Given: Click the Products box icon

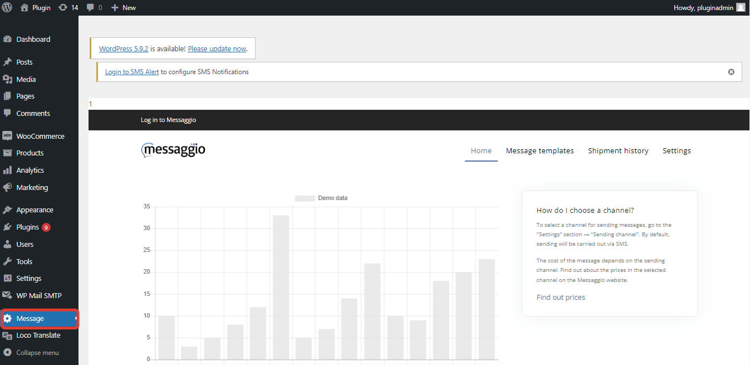Looking at the screenshot, I should (7, 153).
